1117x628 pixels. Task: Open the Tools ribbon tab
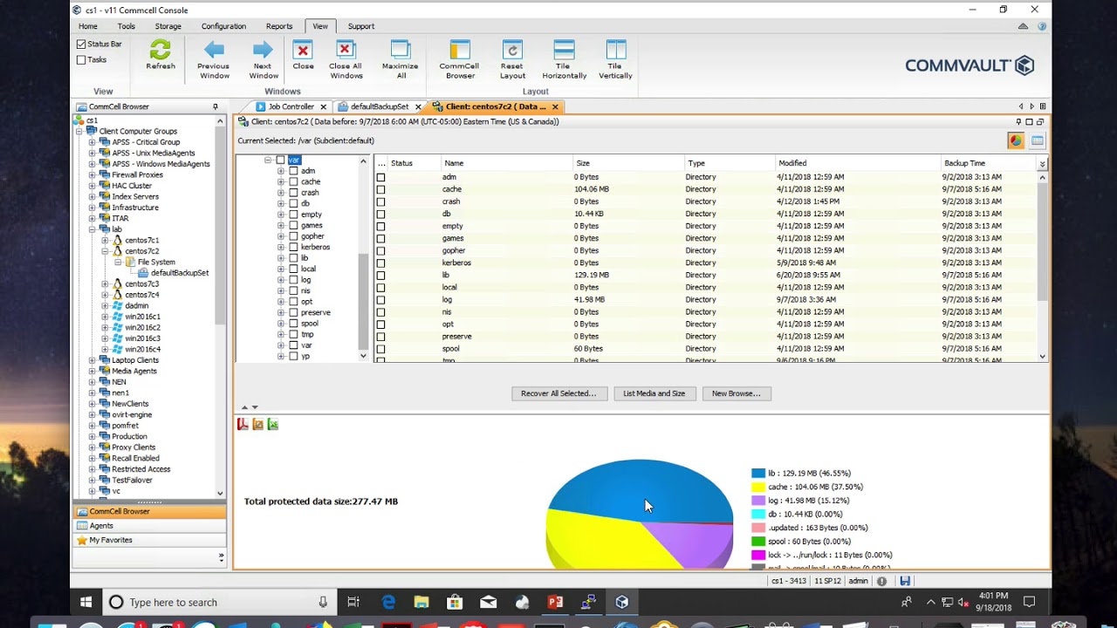[x=126, y=26]
